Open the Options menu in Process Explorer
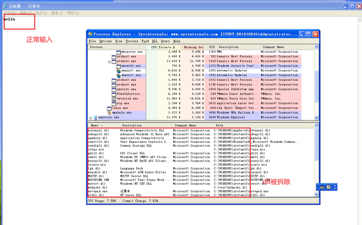The height and width of the screenshot is (225, 362). click(106, 41)
